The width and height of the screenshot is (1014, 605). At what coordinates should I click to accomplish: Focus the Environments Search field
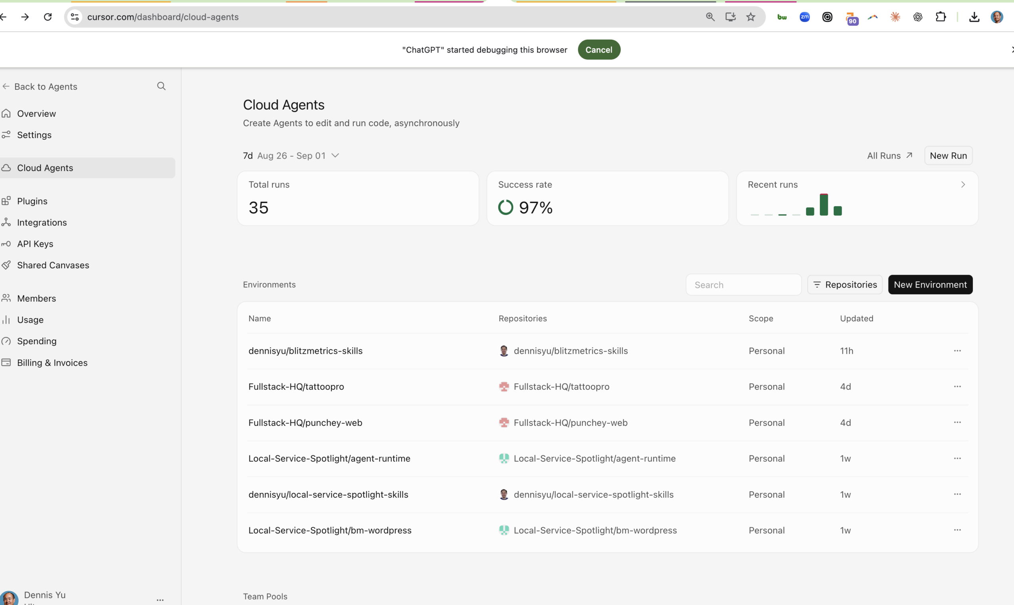point(743,284)
